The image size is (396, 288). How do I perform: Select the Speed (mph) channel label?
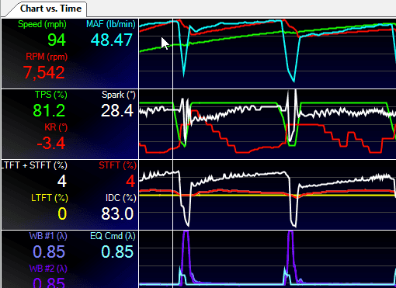42,24
